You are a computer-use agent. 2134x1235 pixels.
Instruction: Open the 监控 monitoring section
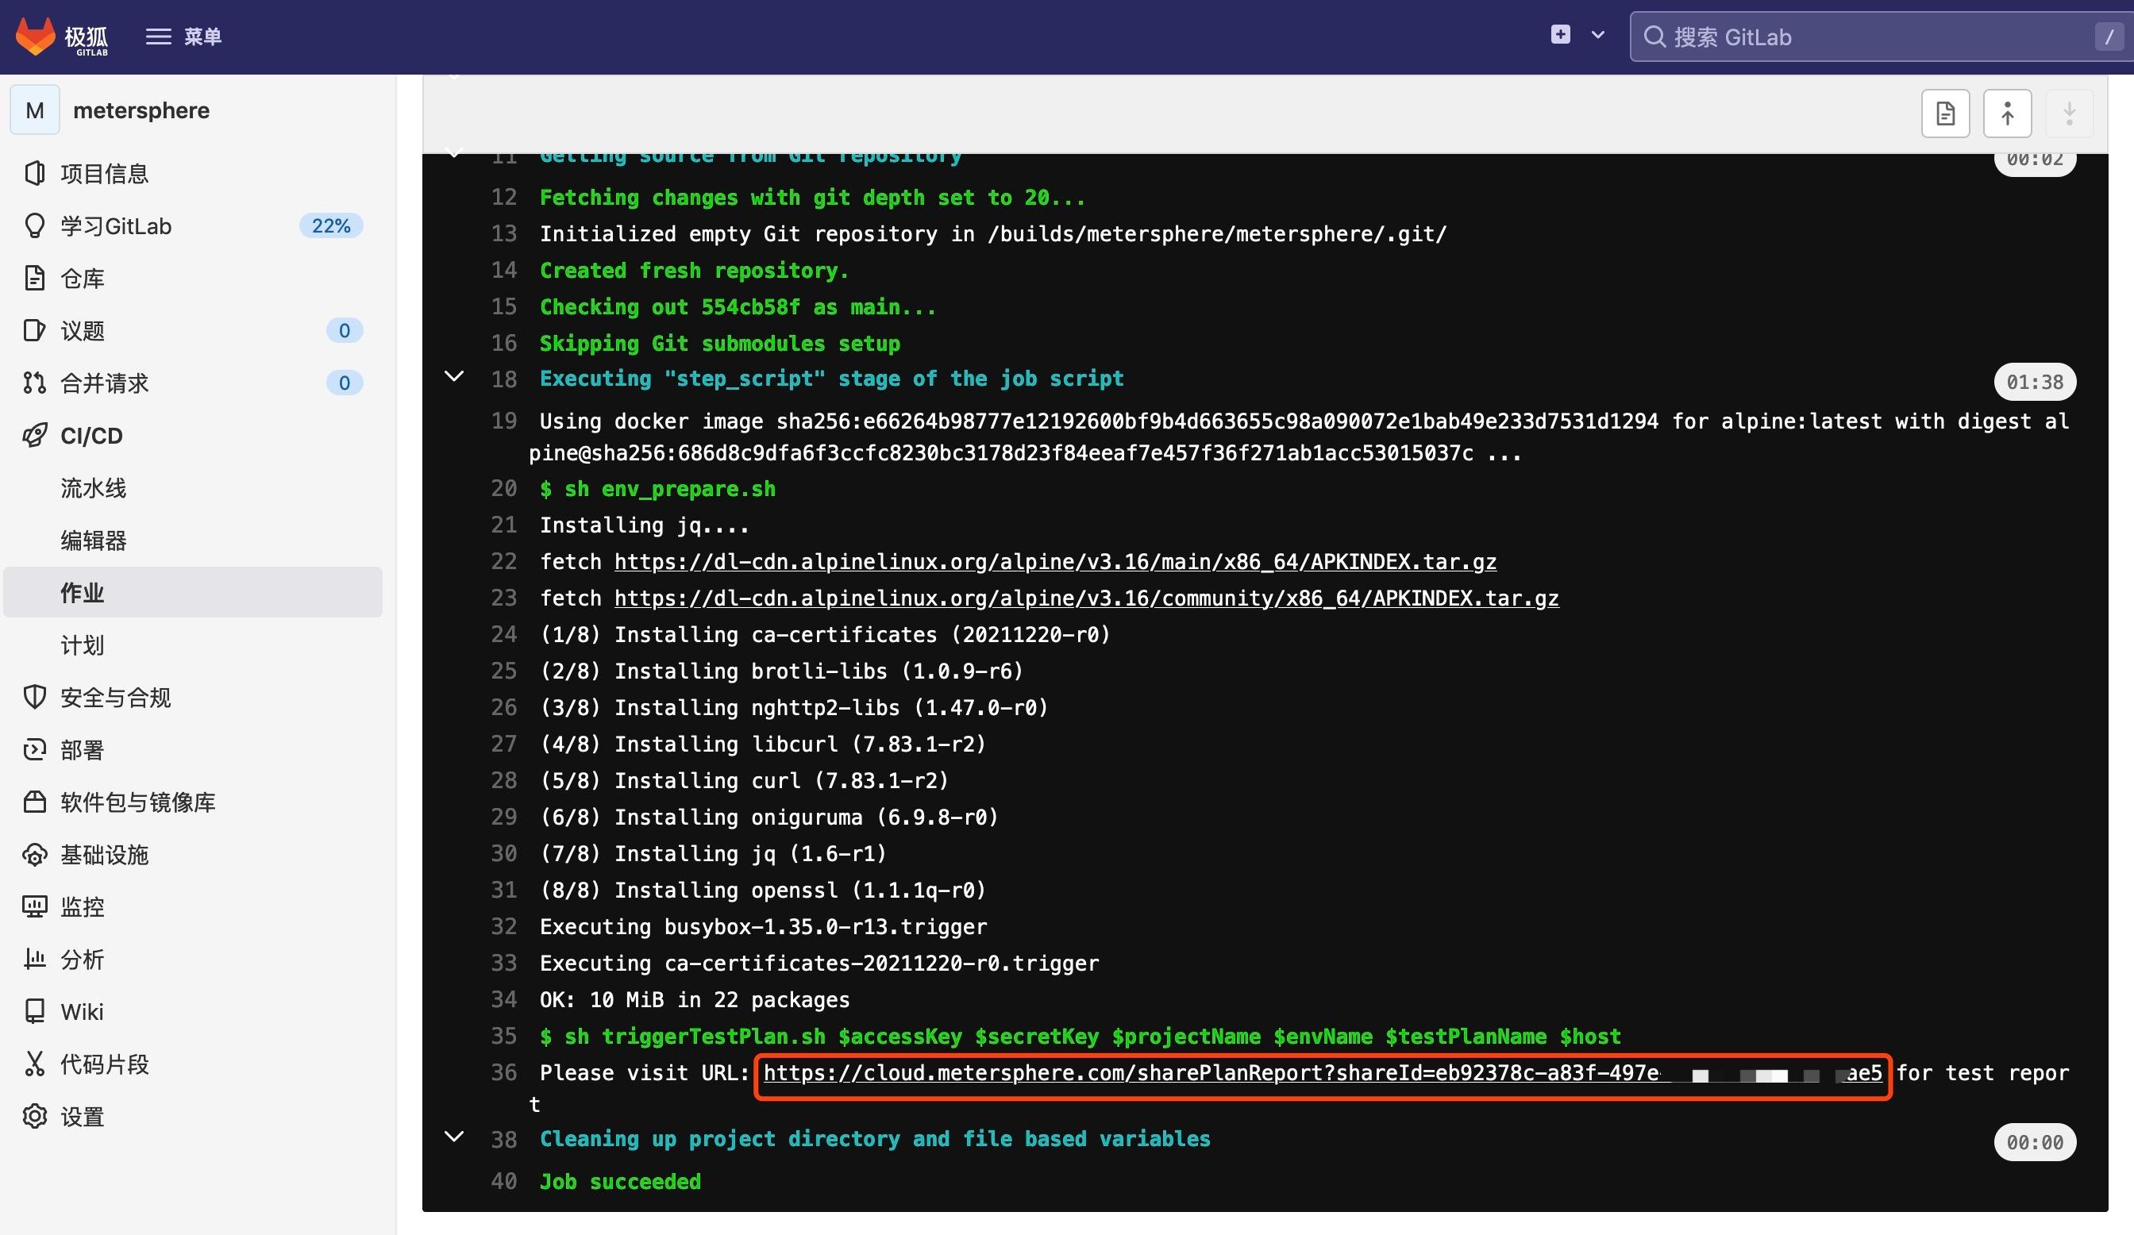click(83, 906)
